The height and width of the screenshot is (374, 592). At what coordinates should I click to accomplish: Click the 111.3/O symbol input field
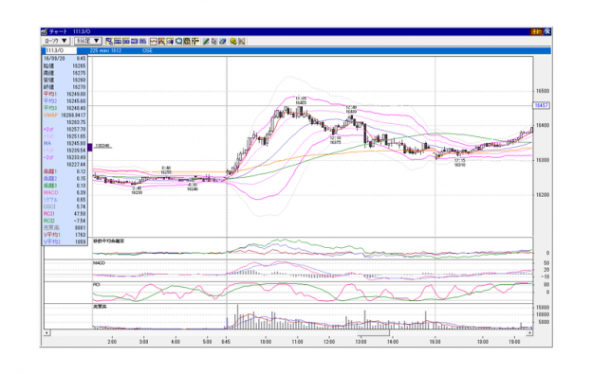point(61,50)
